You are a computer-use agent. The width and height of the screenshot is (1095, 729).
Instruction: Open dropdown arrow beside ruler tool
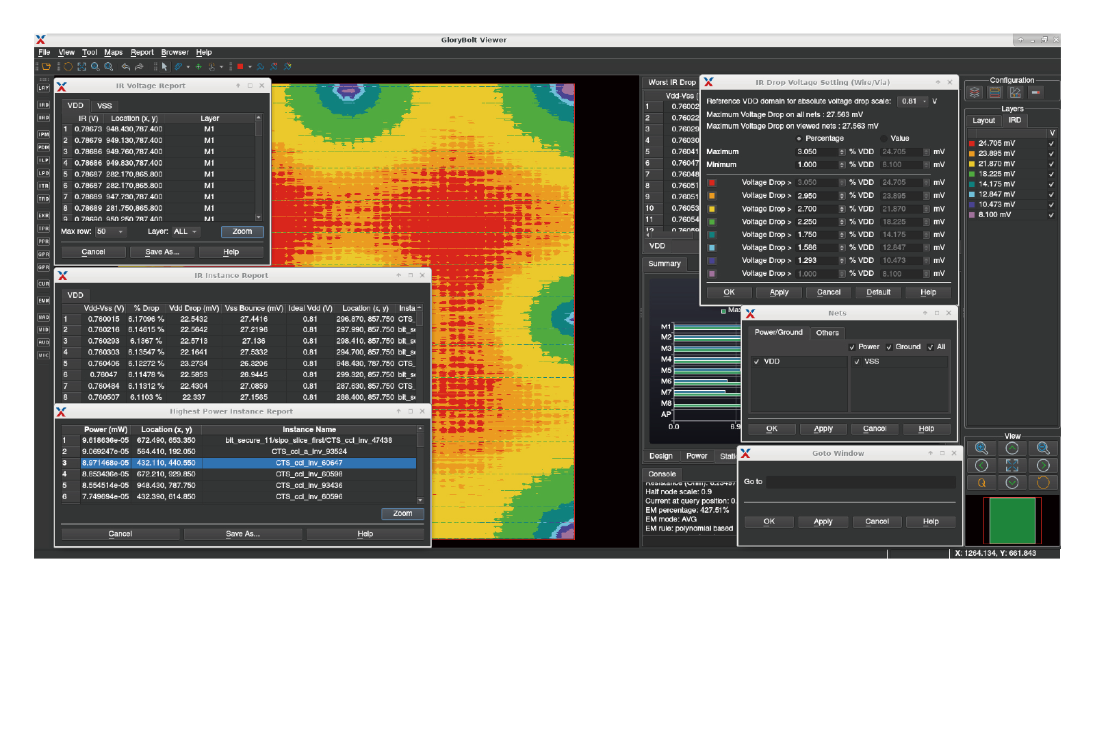pos(188,67)
